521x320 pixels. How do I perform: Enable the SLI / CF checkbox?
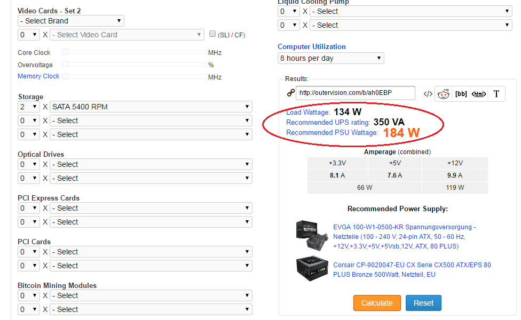coord(212,34)
